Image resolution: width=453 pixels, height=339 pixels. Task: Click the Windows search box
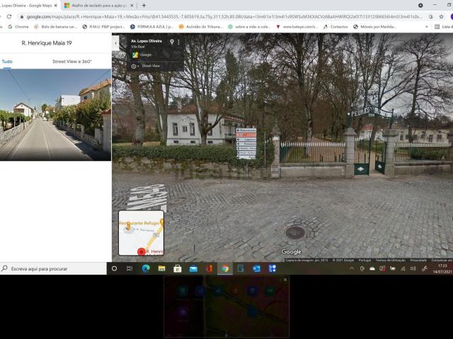click(54, 268)
